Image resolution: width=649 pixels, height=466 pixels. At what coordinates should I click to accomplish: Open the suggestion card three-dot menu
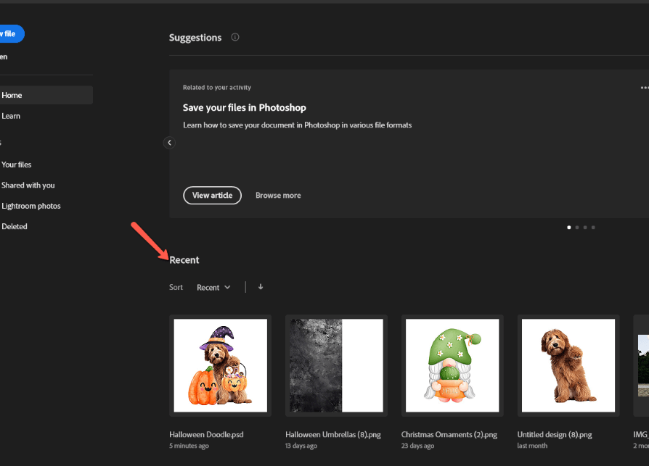(644, 88)
